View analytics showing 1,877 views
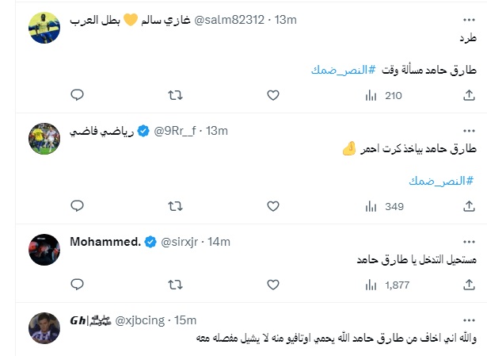487x356 pixels. pyautogui.click(x=386, y=283)
